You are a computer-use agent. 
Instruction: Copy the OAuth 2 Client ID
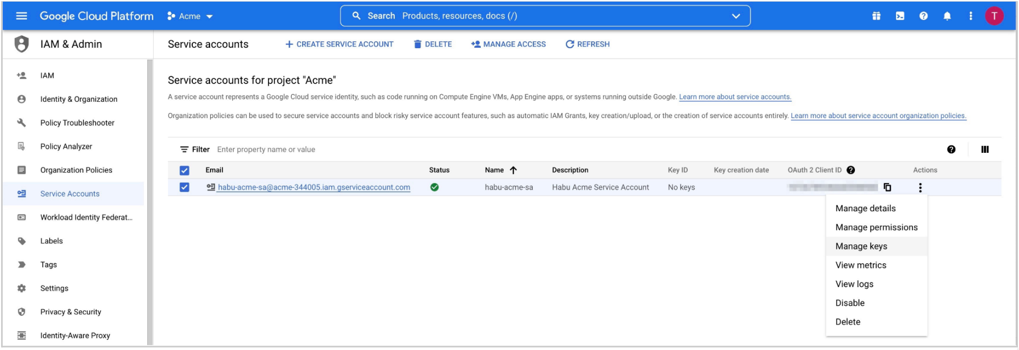pyautogui.click(x=887, y=187)
